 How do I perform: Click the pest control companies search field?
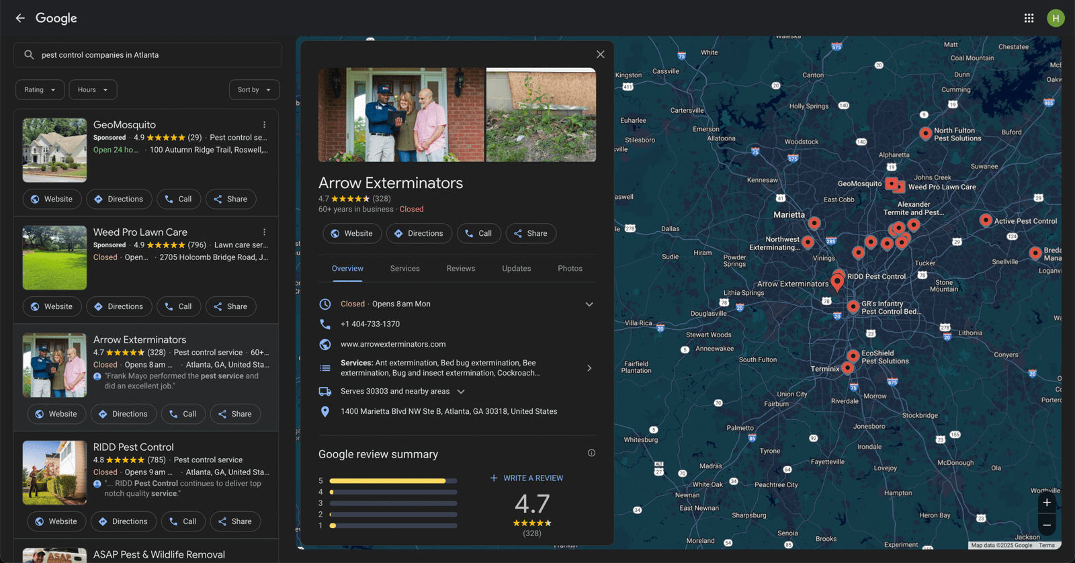(148, 55)
